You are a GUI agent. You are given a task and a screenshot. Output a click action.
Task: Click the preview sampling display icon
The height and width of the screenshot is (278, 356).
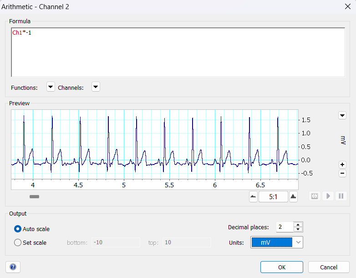(x=314, y=196)
